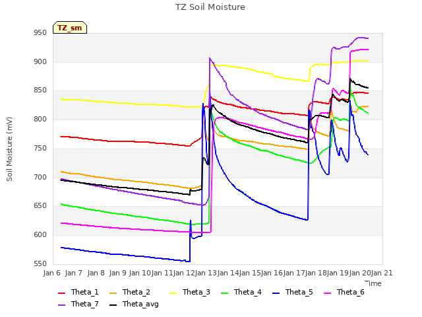Click the Jan 8 x-axis label
Screen dimensions: 422x317
[x=96, y=273]
